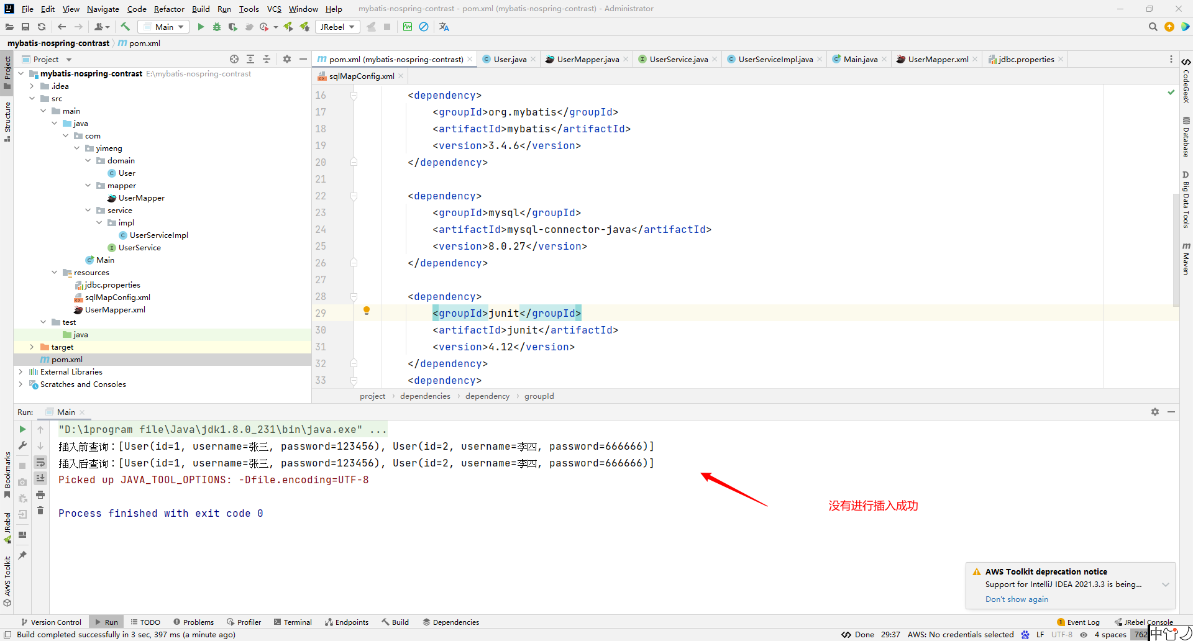Click the yellow intention bulb on line 29
This screenshot has height=641, width=1193.
point(367,311)
